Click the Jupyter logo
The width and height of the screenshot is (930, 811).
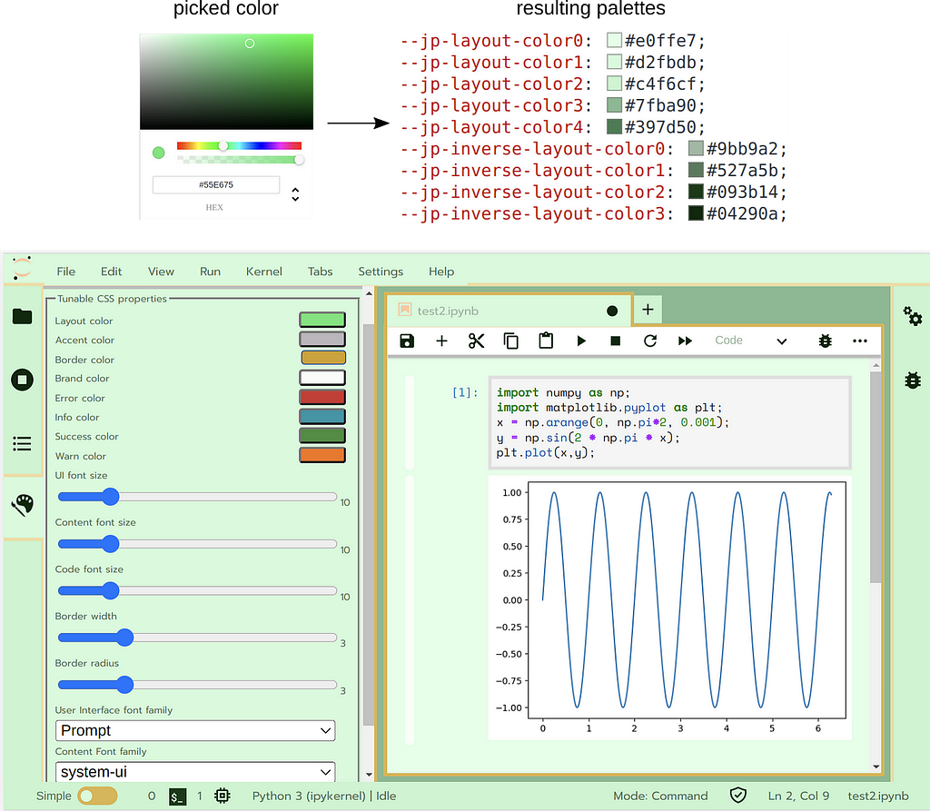(22, 268)
